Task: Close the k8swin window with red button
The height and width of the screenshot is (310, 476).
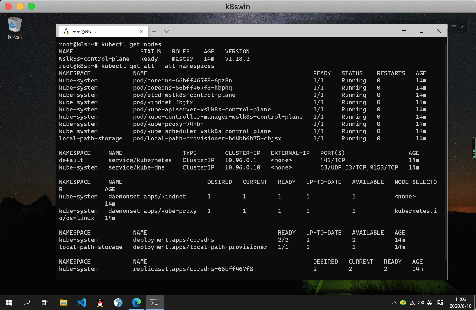Action: [x=8, y=6]
